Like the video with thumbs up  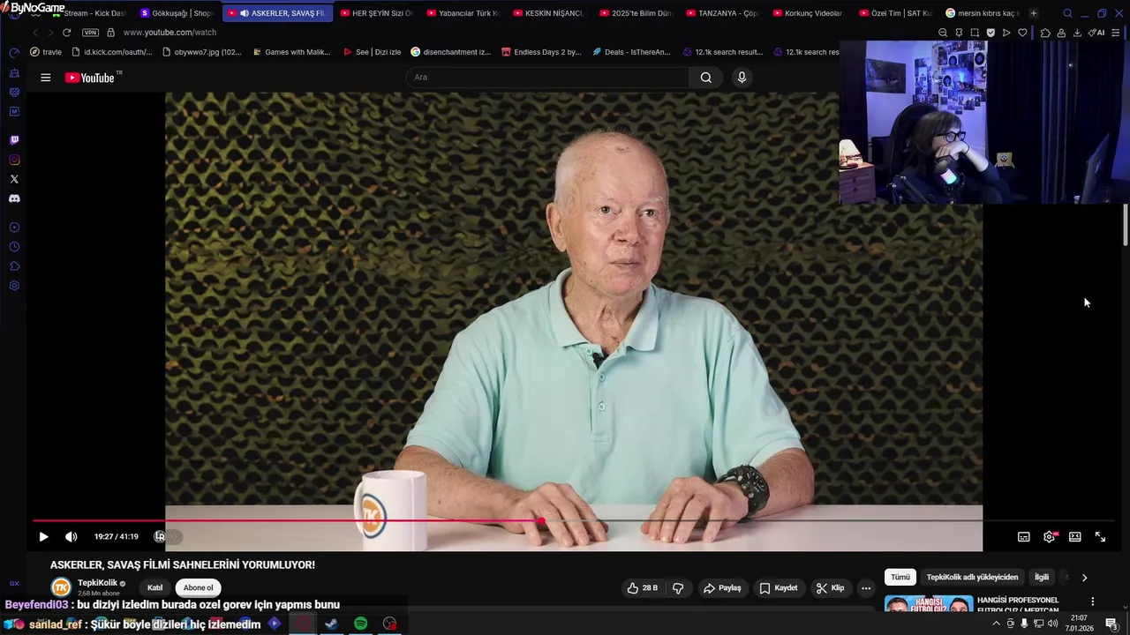tap(642, 588)
